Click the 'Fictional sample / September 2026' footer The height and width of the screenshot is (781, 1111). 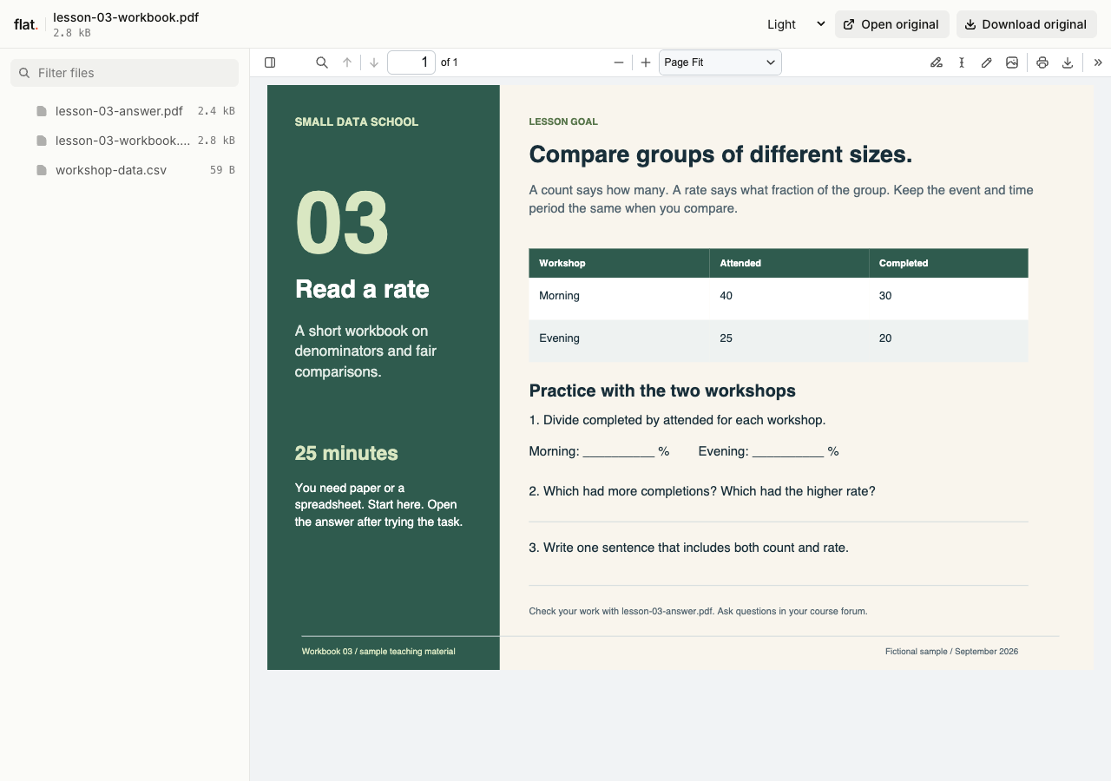click(951, 651)
